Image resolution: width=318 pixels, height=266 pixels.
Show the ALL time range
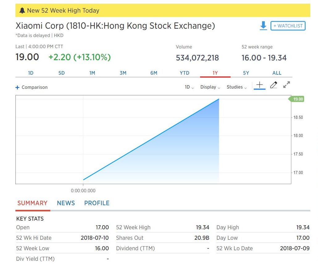277,73
